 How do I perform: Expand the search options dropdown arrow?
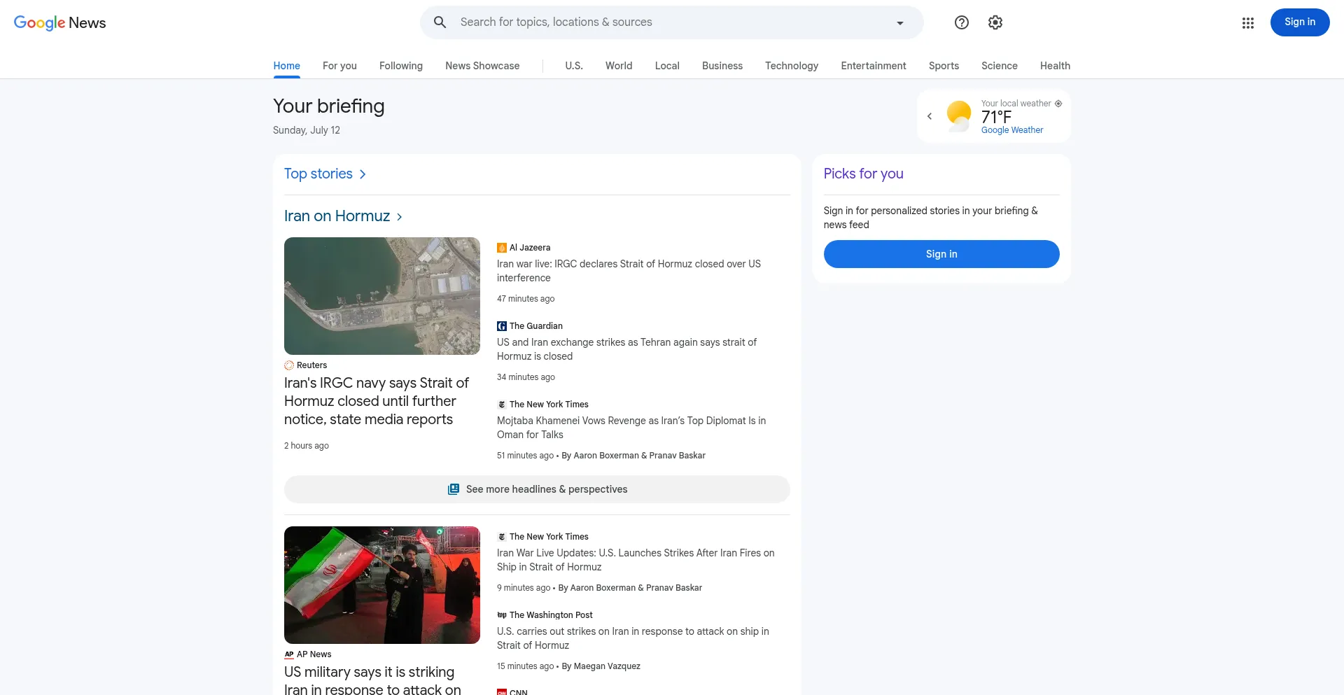point(900,23)
